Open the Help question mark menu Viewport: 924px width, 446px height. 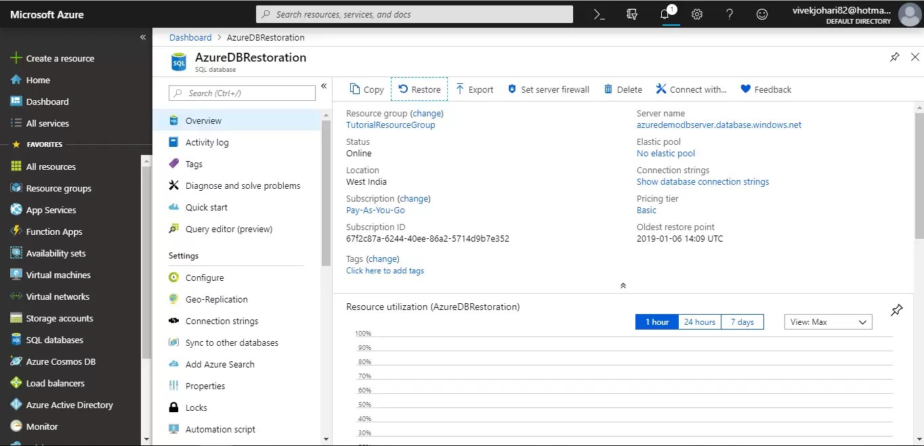point(730,14)
